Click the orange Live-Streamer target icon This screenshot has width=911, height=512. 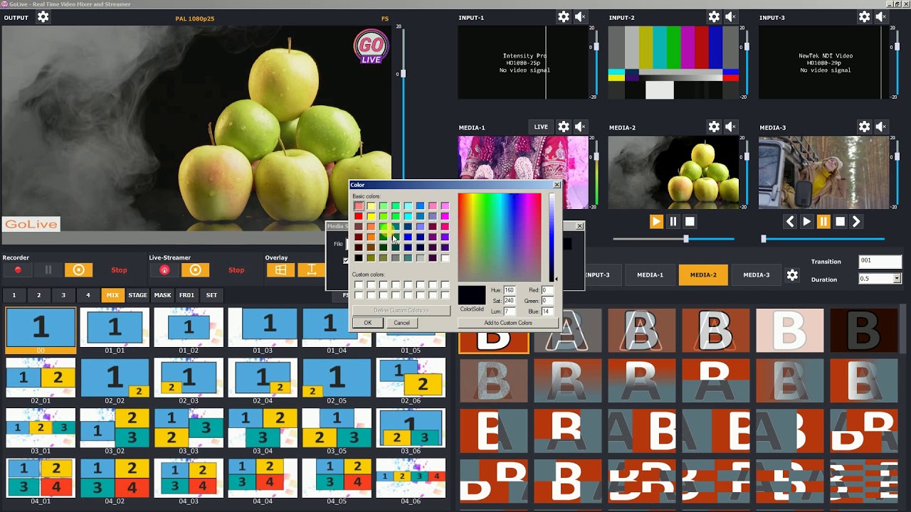[195, 270]
